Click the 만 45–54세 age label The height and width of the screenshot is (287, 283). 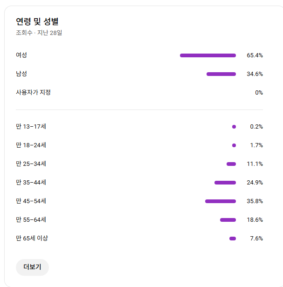[x=31, y=201]
